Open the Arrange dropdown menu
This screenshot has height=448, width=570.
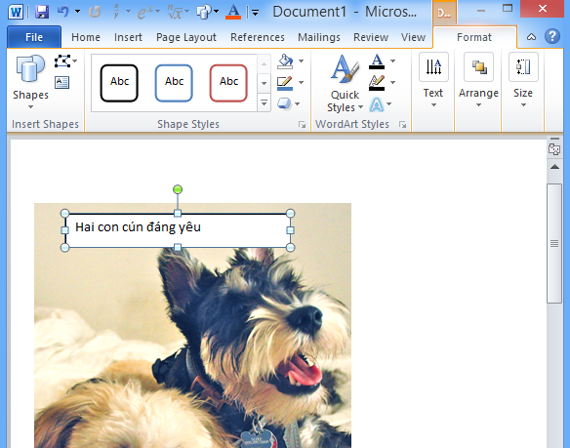coord(478,81)
